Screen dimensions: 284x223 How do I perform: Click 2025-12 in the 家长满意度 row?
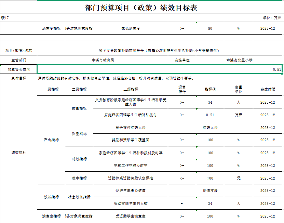[x=268, y=28]
